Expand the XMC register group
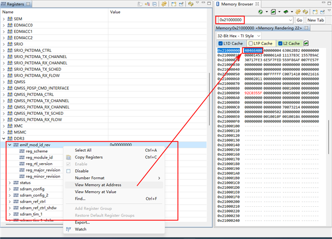The height and width of the screenshot is (239, 332). click(x=4, y=126)
